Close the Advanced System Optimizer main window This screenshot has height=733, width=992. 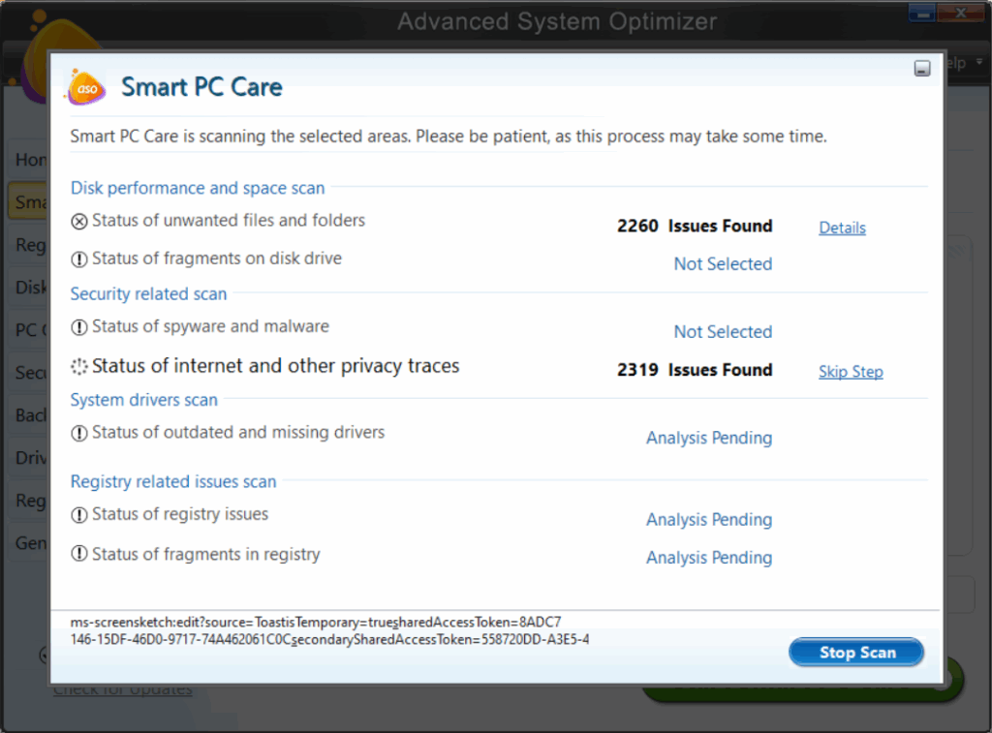[960, 12]
